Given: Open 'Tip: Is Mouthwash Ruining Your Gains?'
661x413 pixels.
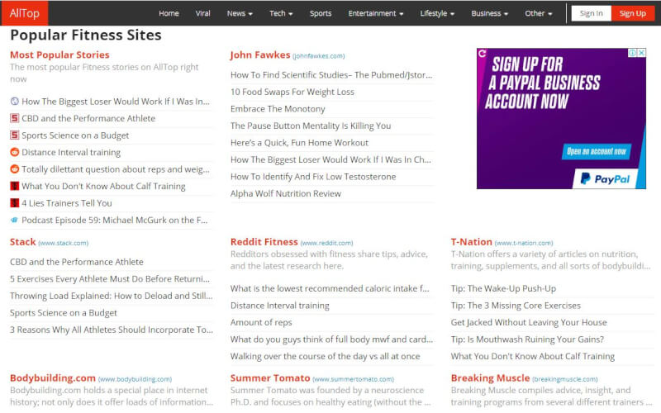Looking at the screenshot, I should [x=527, y=339].
